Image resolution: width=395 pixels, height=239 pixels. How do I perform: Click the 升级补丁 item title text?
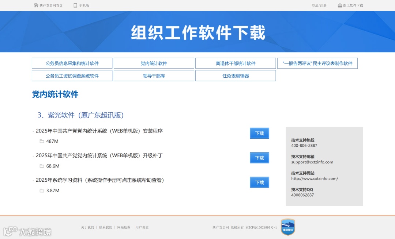(99, 155)
